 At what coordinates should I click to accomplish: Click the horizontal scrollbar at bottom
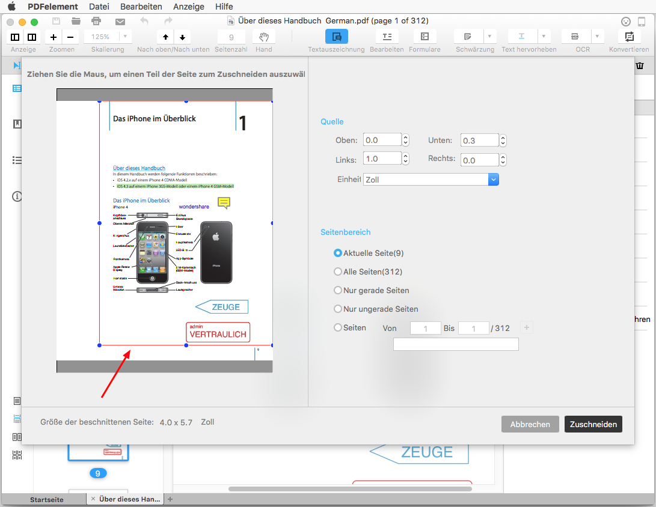click(350, 488)
